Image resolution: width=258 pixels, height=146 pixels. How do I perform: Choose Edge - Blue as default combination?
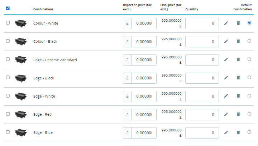coord(249,132)
